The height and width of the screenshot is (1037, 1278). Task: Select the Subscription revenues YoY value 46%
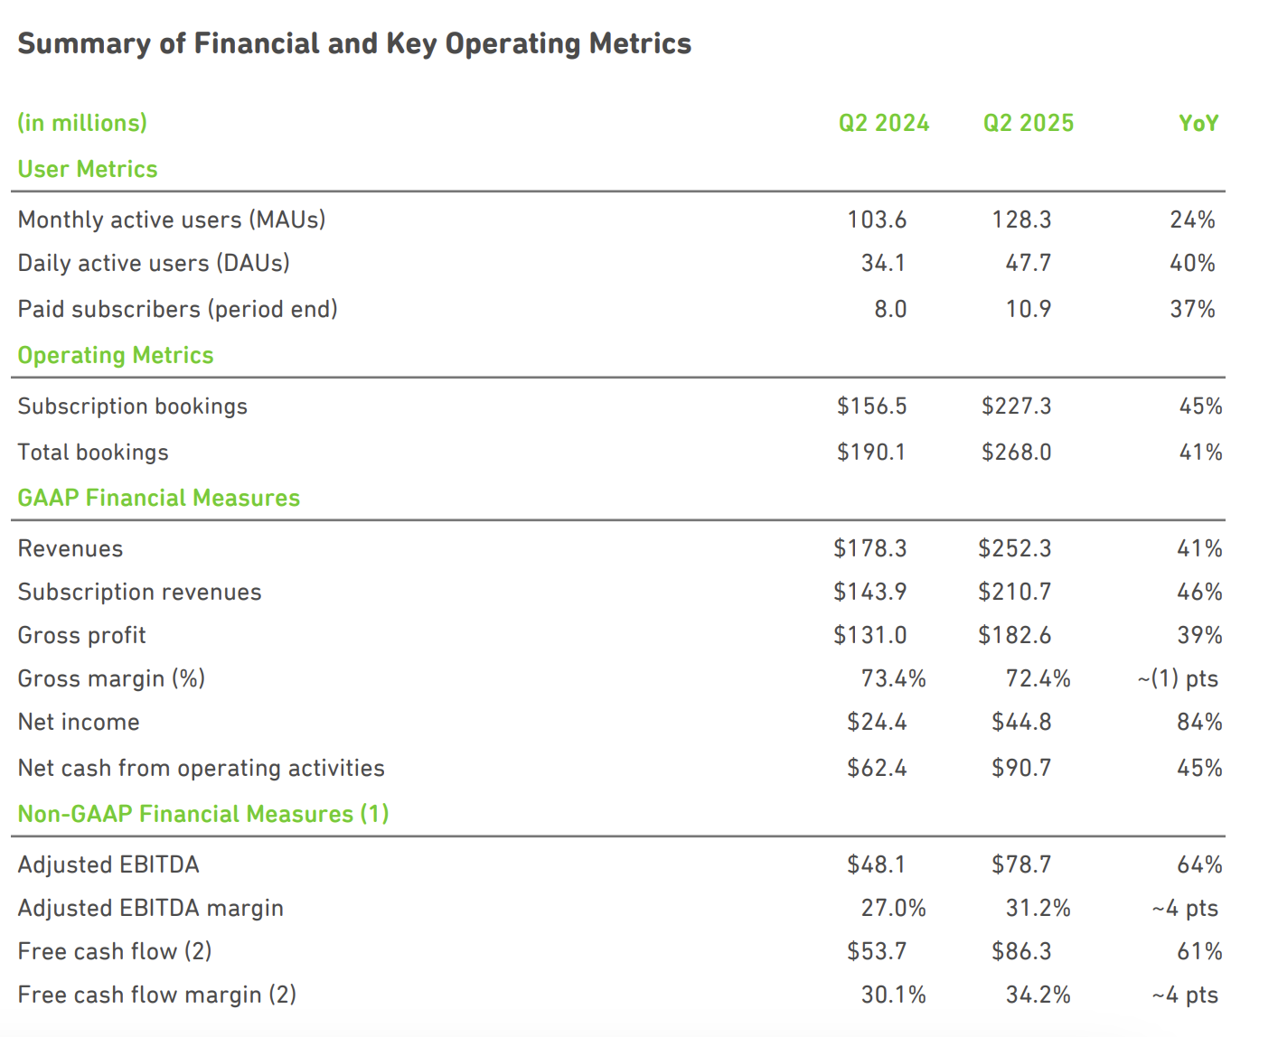coord(1199,592)
